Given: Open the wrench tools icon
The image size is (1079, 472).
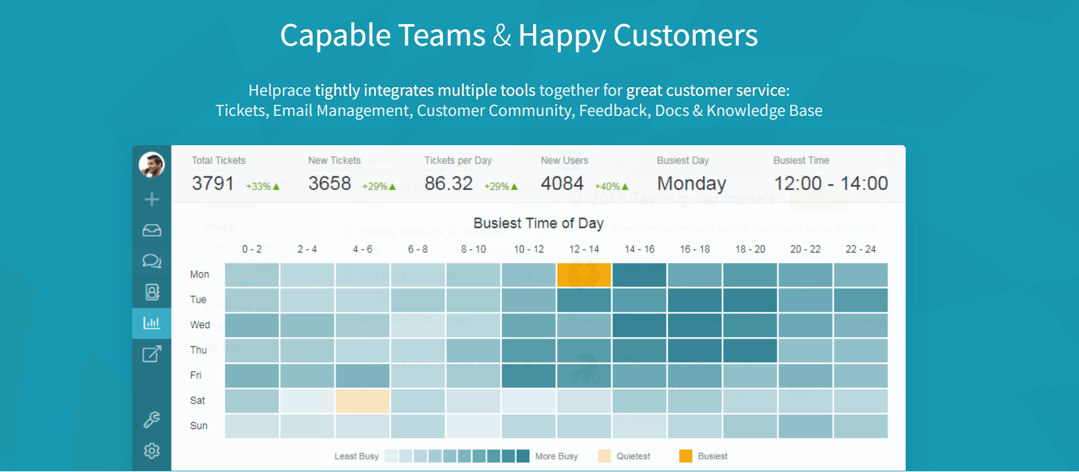Looking at the screenshot, I should pos(152,420).
